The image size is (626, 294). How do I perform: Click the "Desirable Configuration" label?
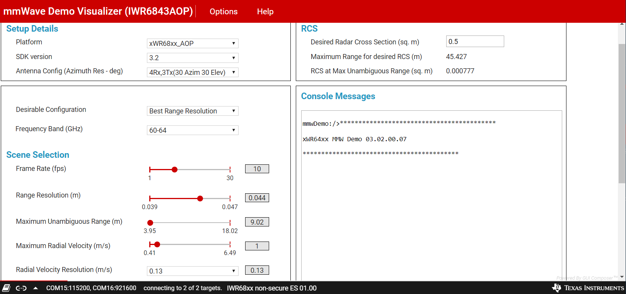51,110
